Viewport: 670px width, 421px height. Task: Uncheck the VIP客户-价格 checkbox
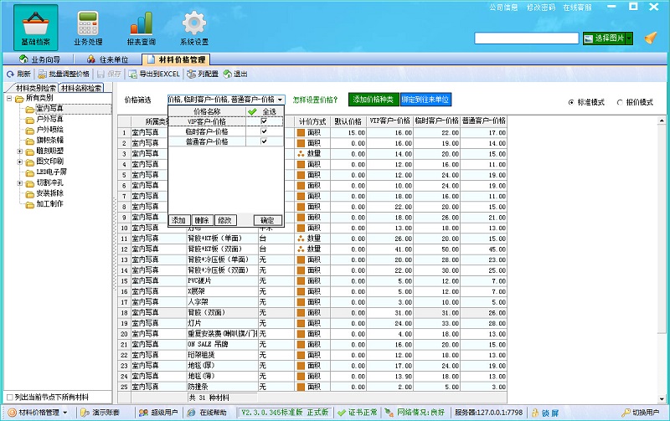(x=264, y=121)
